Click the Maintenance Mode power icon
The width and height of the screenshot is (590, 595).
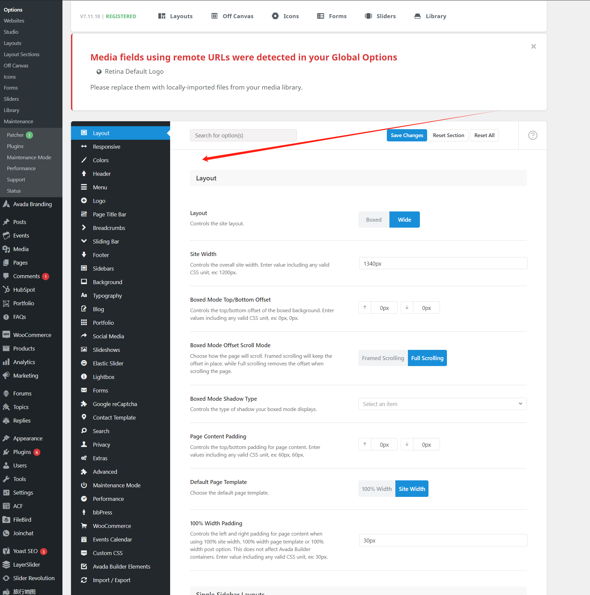(x=84, y=485)
